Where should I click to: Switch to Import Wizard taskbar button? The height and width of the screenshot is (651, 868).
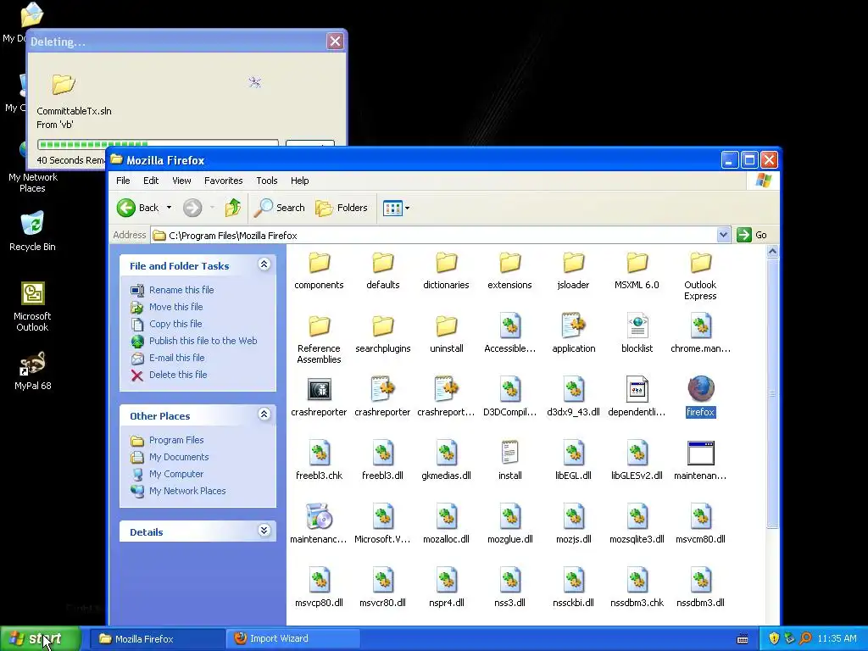[x=292, y=638]
